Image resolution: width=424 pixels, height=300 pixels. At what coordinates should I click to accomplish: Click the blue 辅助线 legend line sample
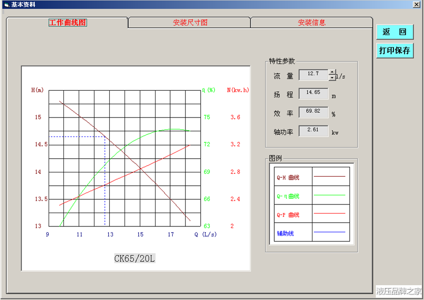[x=329, y=232]
